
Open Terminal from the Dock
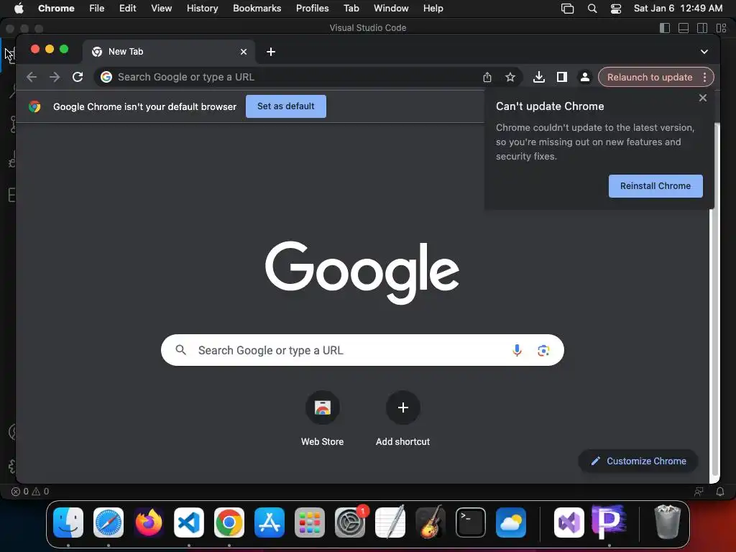[471, 523]
